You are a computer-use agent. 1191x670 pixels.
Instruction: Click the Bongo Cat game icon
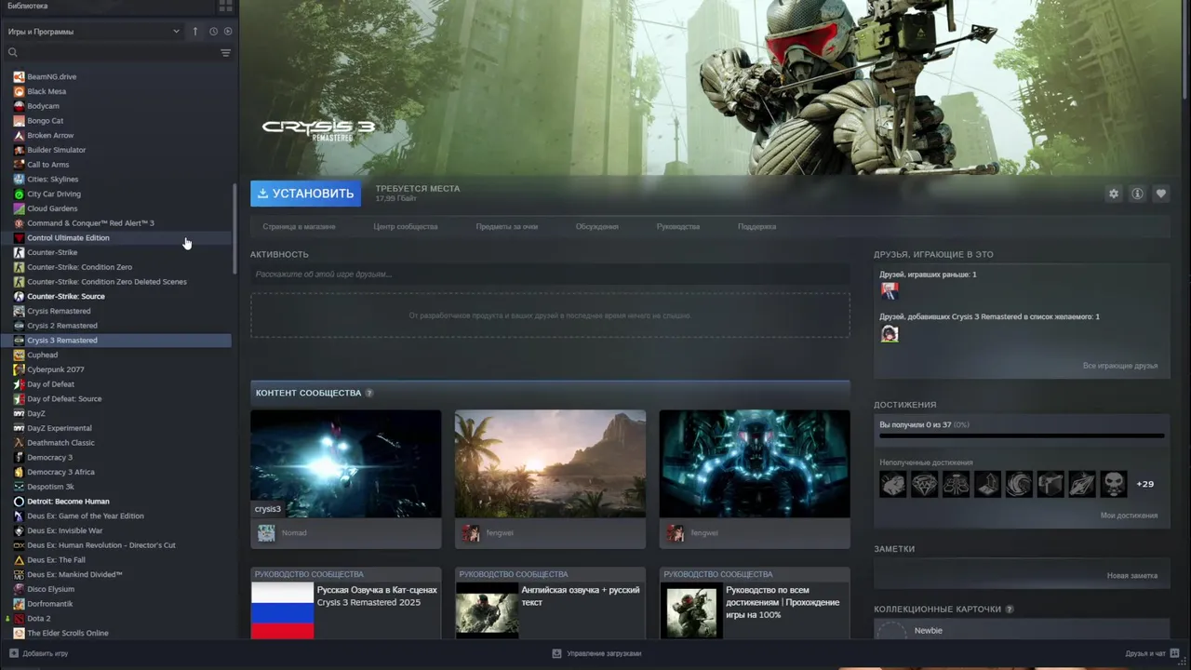(x=19, y=121)
